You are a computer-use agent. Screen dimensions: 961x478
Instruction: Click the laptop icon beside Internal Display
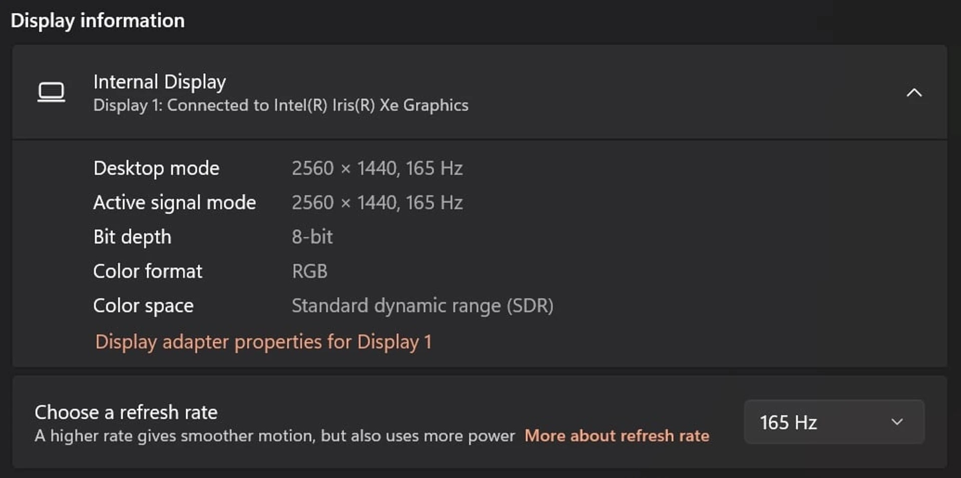[x=51, y=92]
